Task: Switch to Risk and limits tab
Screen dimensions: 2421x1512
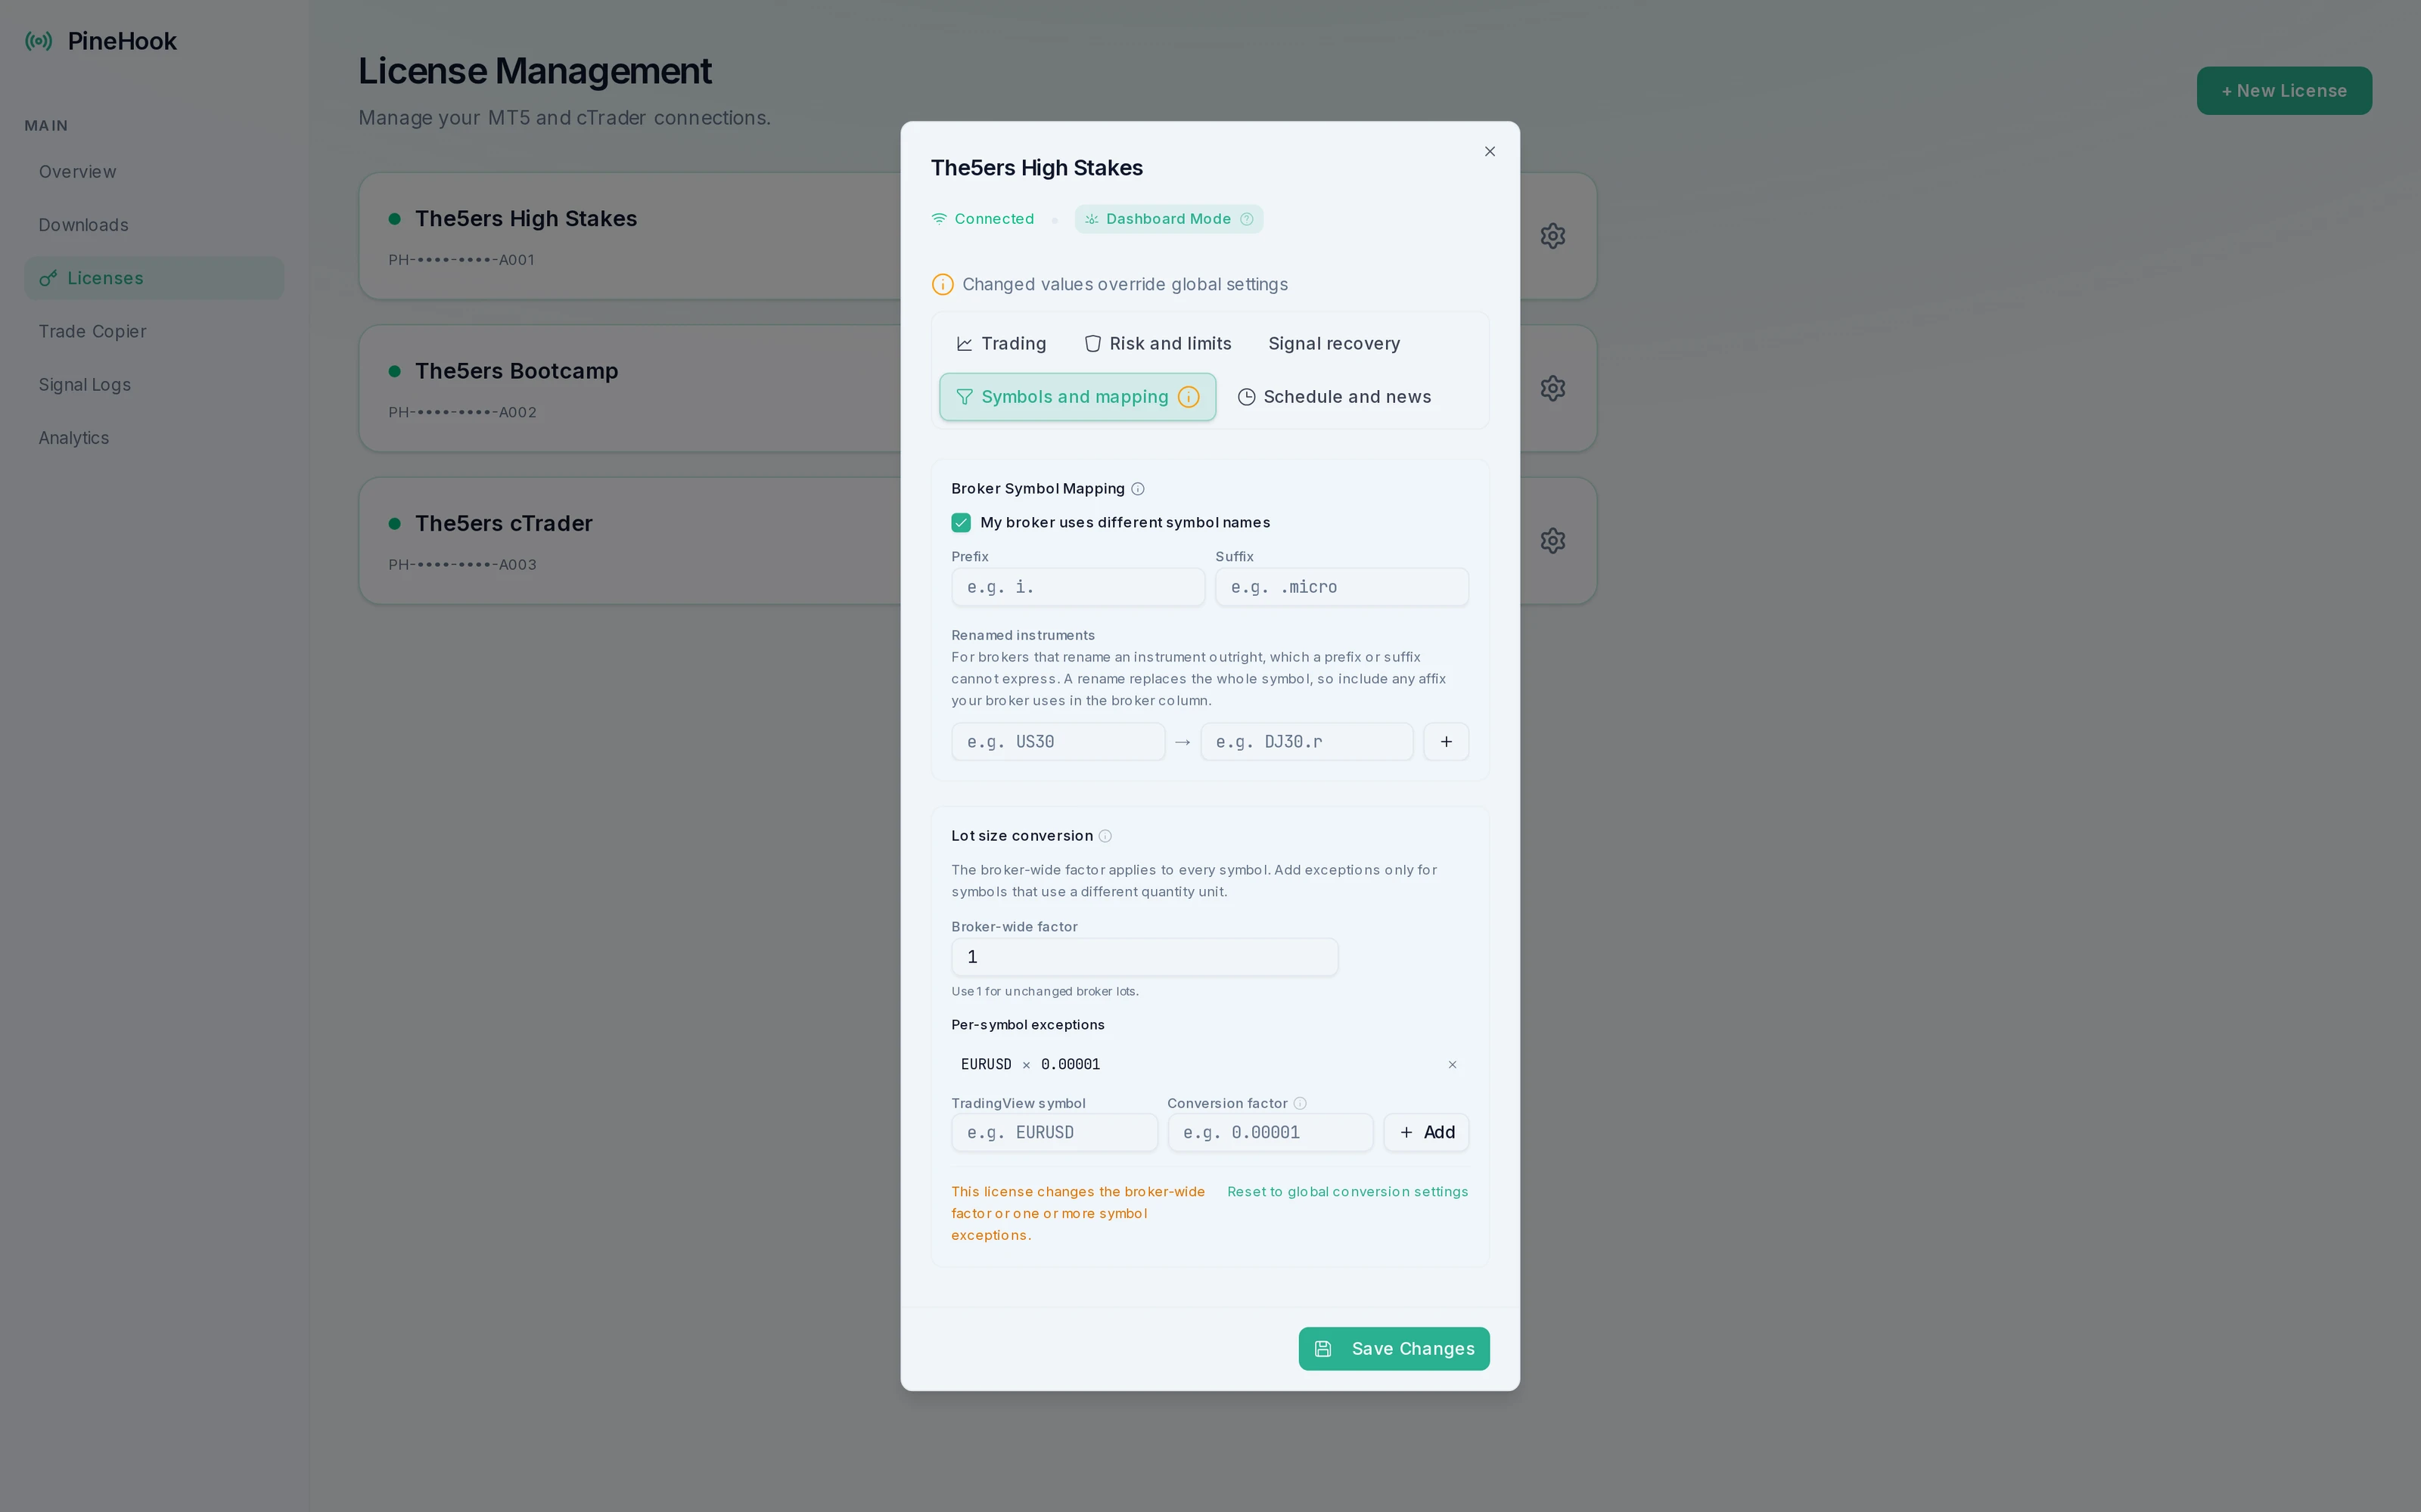Action: [x=1158, y=344]
